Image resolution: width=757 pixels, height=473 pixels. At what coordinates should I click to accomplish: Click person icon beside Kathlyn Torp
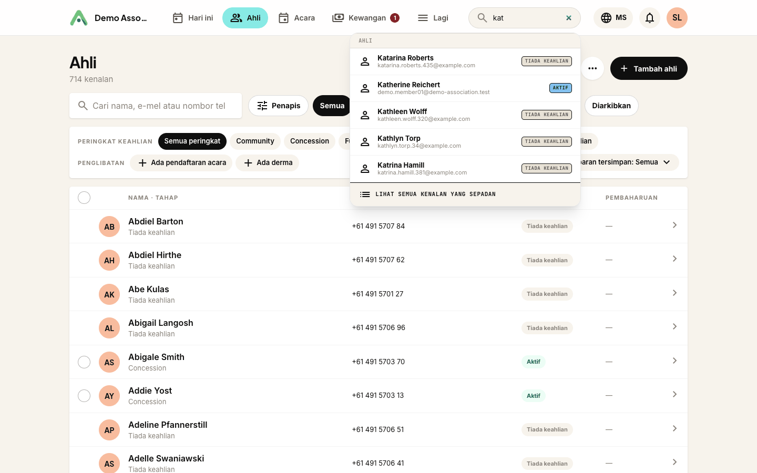tap(365, 142)
